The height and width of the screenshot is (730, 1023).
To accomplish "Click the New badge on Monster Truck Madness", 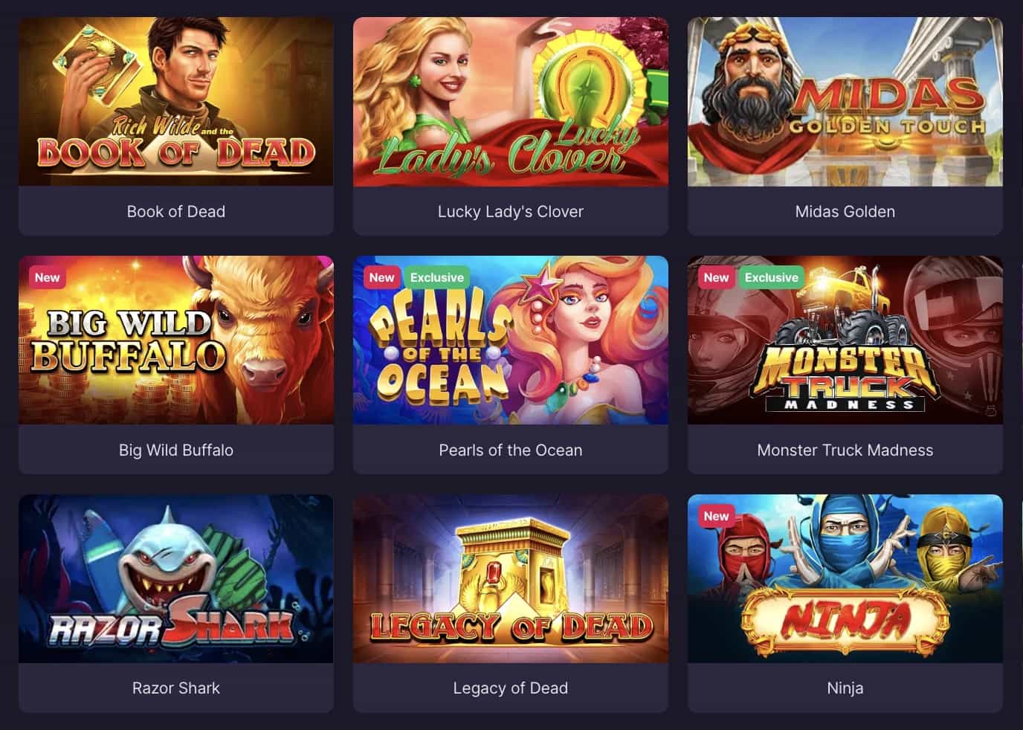I will 716,277.
